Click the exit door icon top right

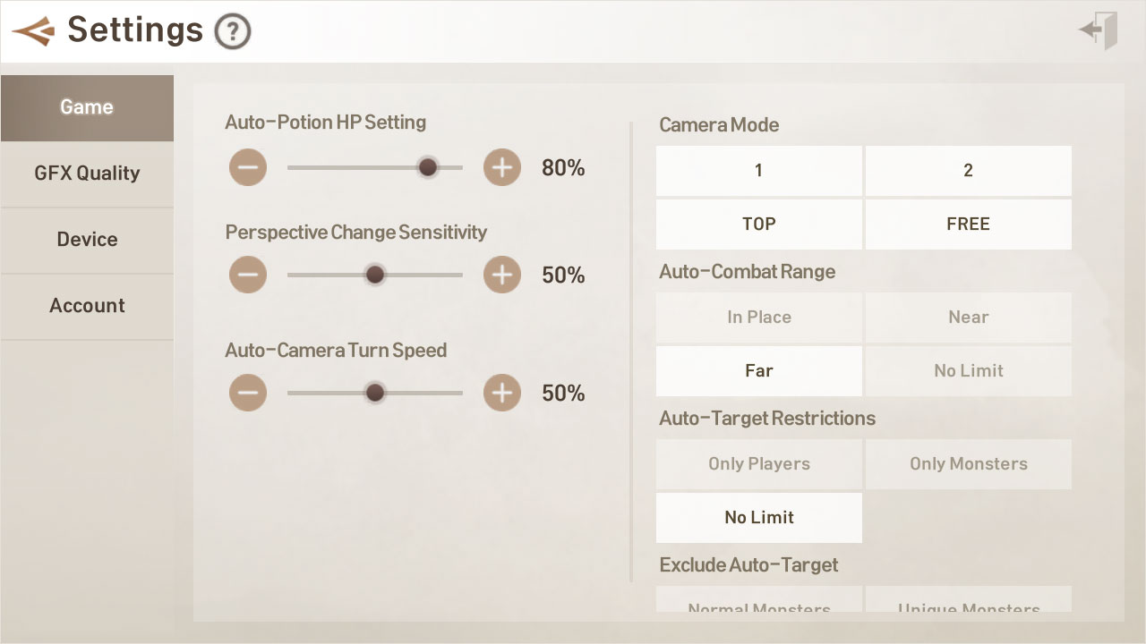1097,30
